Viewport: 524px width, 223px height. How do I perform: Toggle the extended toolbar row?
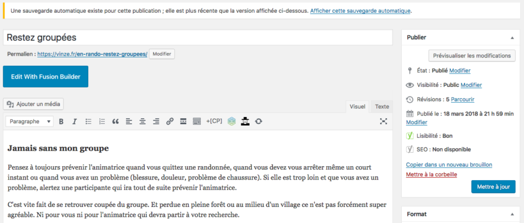pyautogui.click(x=197, y=122)
